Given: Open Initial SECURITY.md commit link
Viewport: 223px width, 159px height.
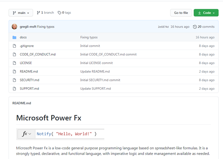Looking at the screenshot, I should (x=100, y=80).
